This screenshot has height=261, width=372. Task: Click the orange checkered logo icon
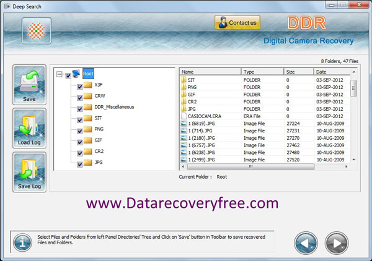tap(37, 31)
